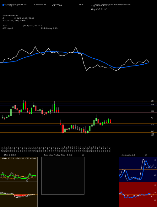
Task: Click the red-background RSI chart panel
Action: (138, 194)
